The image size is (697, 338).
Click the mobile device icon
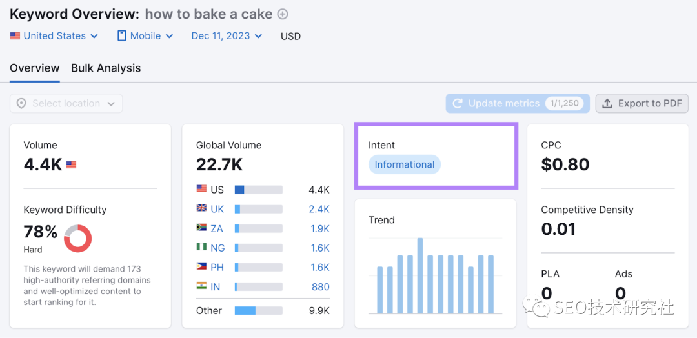[121, 36]
